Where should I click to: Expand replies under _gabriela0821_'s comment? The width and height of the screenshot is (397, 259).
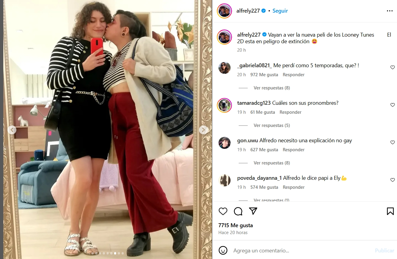(272, 88)
